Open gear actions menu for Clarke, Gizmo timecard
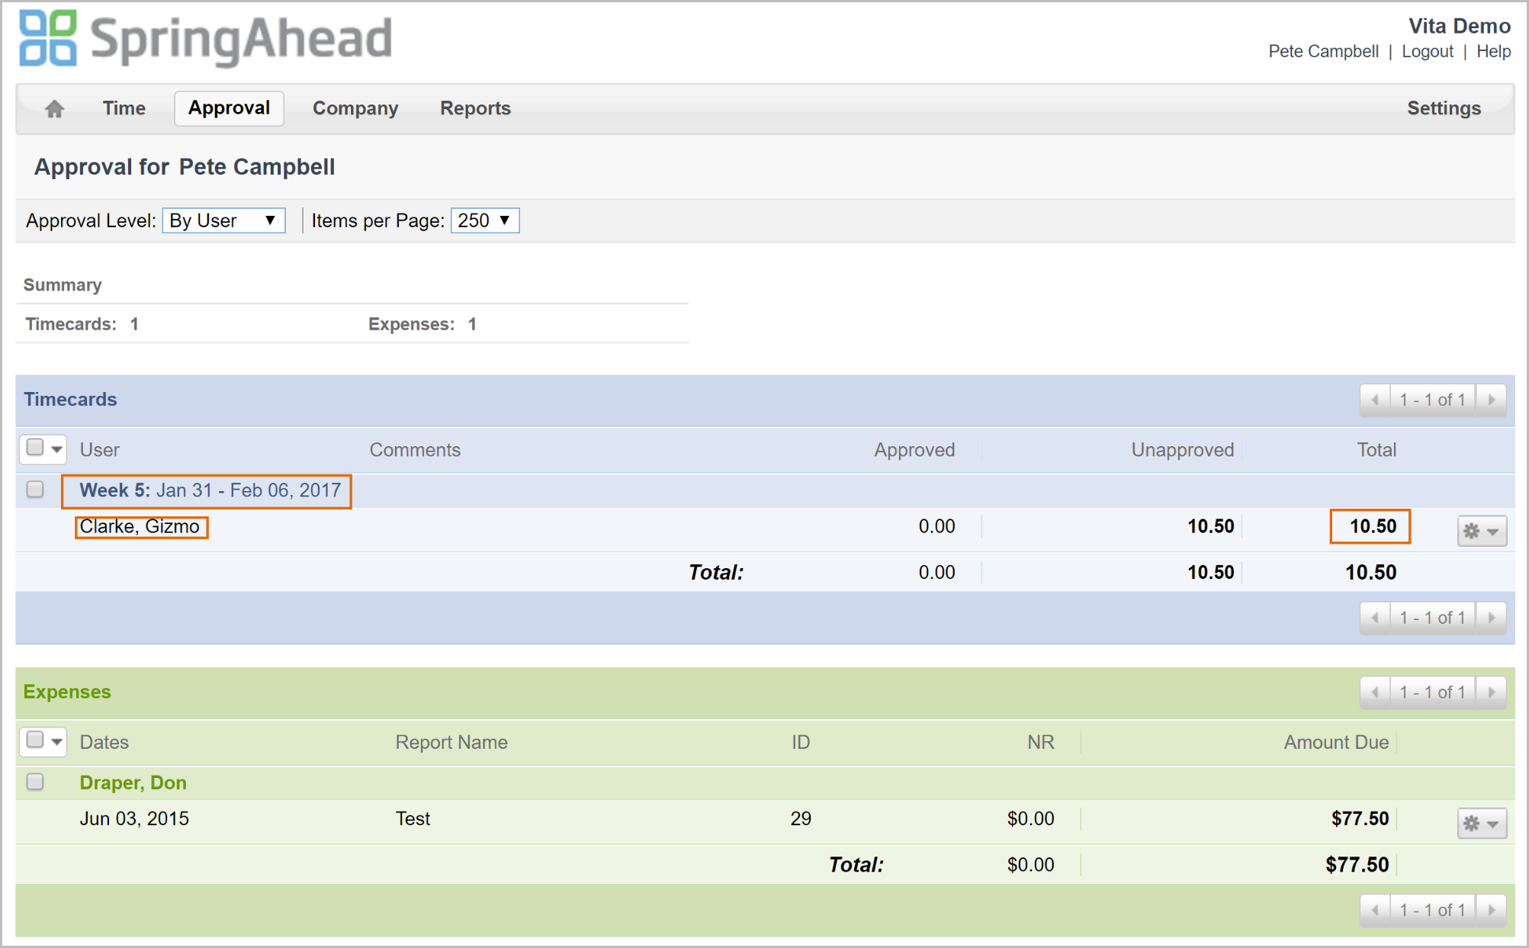This screenshot has height=948, width=1529. pyautogui.click(x=1481, y=531)
